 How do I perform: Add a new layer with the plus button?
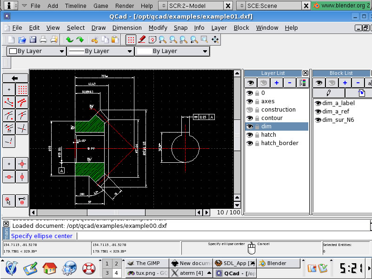click(x=277, y=83)
